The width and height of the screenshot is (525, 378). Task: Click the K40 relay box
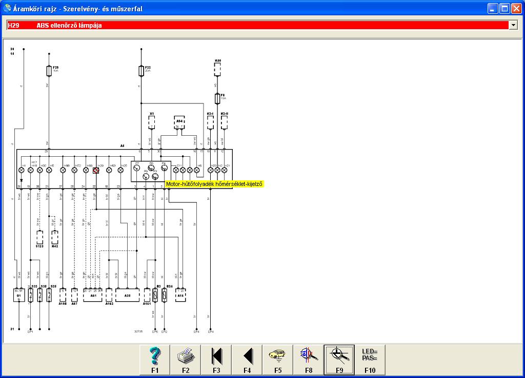point(217,70)
